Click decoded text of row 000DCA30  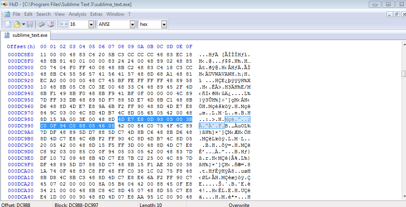pyautogui.click(x=225, y=190)
